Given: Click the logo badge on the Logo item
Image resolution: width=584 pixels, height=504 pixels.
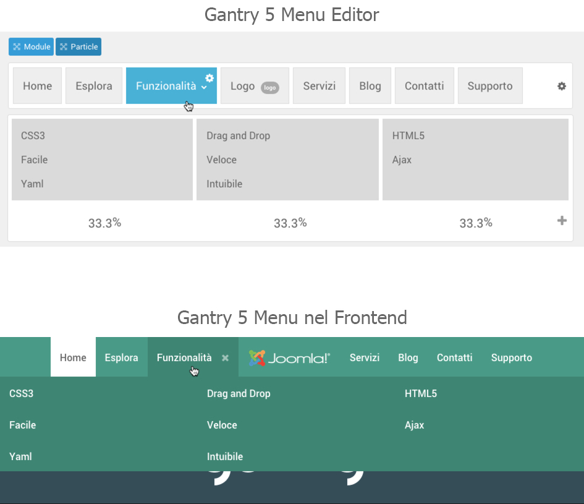Looking at the screenshot, I should [270, 88].
